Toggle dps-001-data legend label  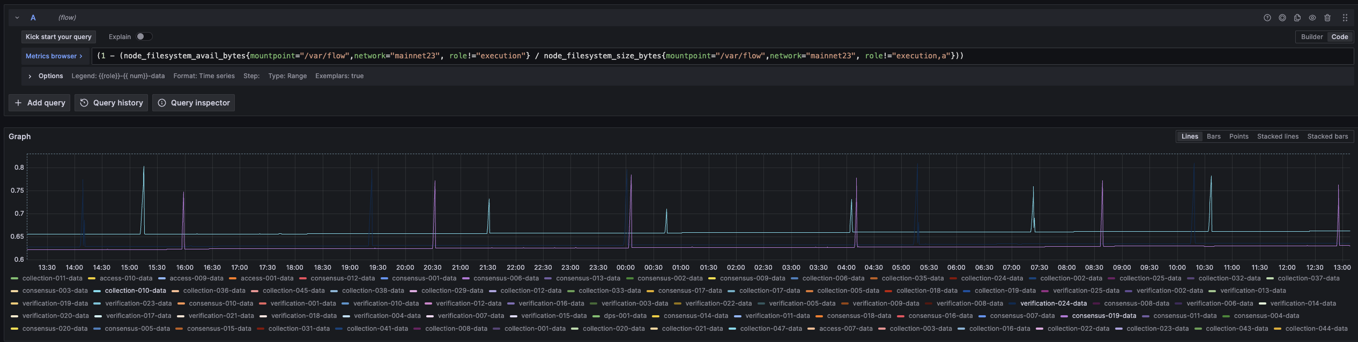click(625, 316)
